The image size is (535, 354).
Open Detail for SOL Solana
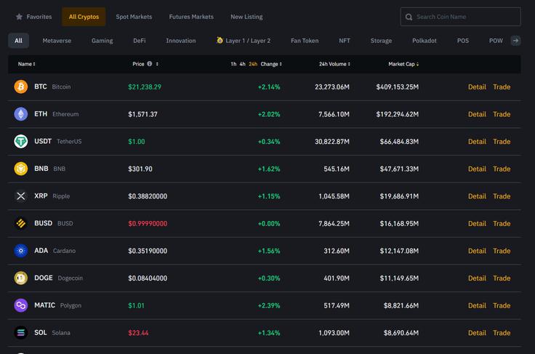pyautogui.click(x=477, y=333)
